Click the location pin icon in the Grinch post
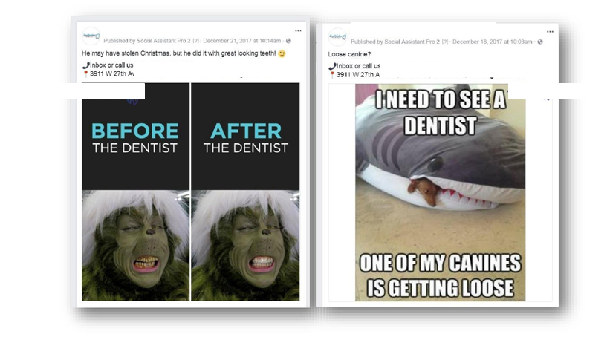 [85, 74]
